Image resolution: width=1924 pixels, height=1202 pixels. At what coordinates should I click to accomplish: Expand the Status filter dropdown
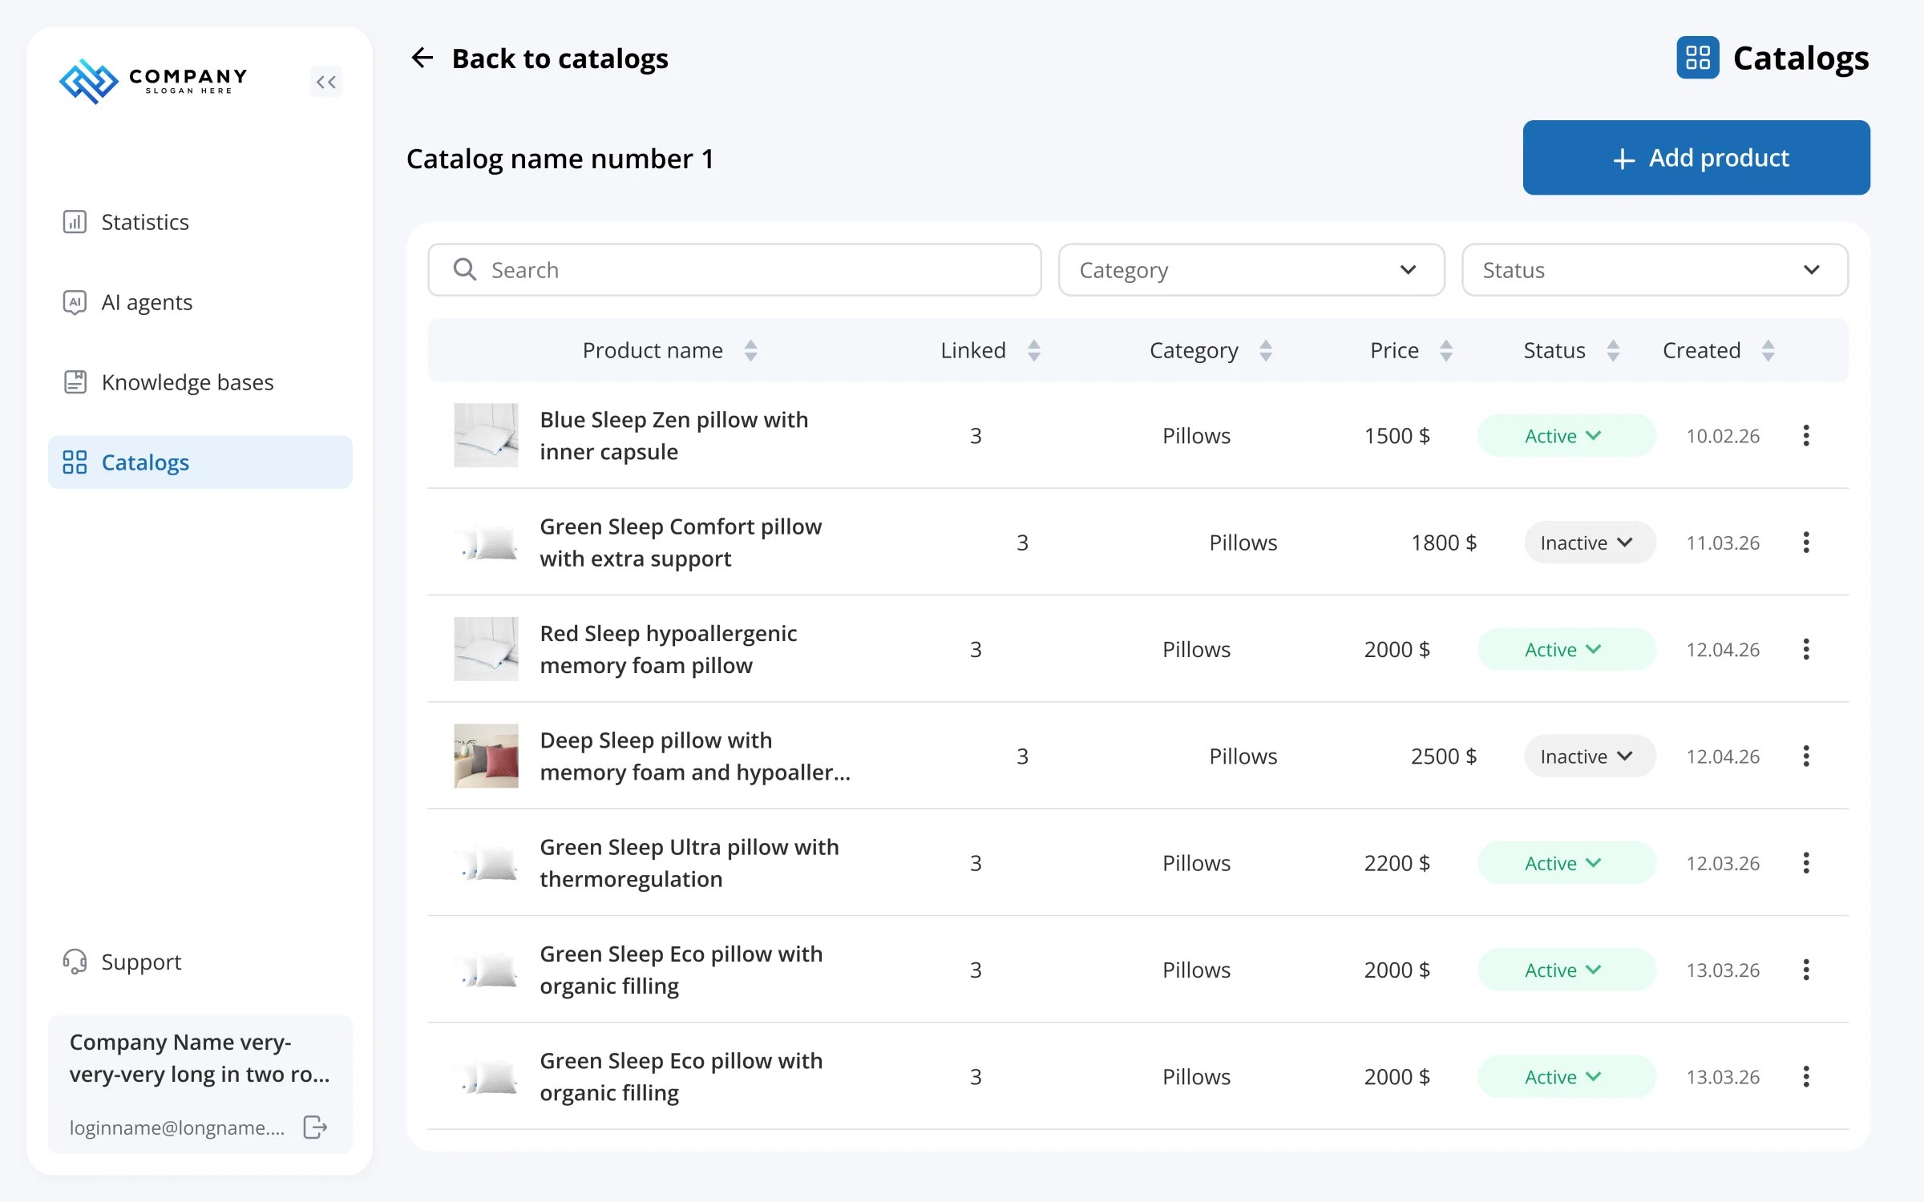point(1655,270)
